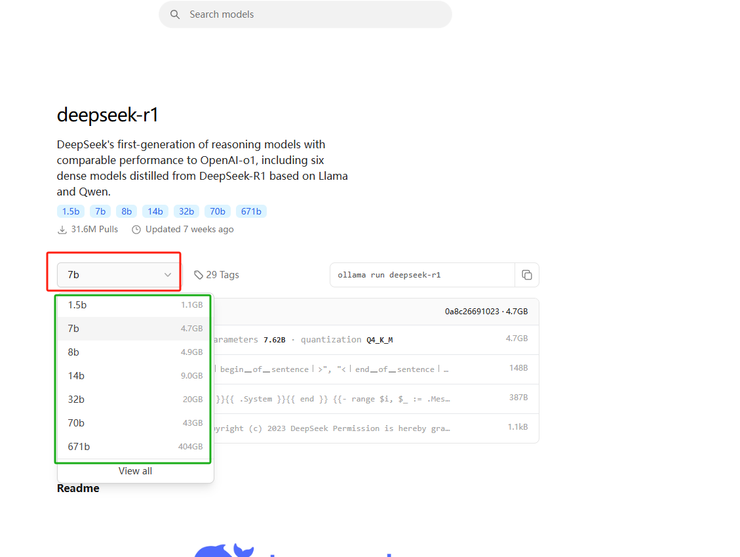Click the 14b blue tag badge

155,211
